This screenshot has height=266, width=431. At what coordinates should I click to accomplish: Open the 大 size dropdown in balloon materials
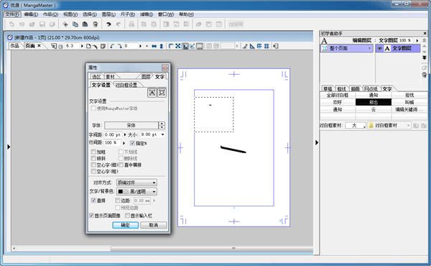[356, 125]
